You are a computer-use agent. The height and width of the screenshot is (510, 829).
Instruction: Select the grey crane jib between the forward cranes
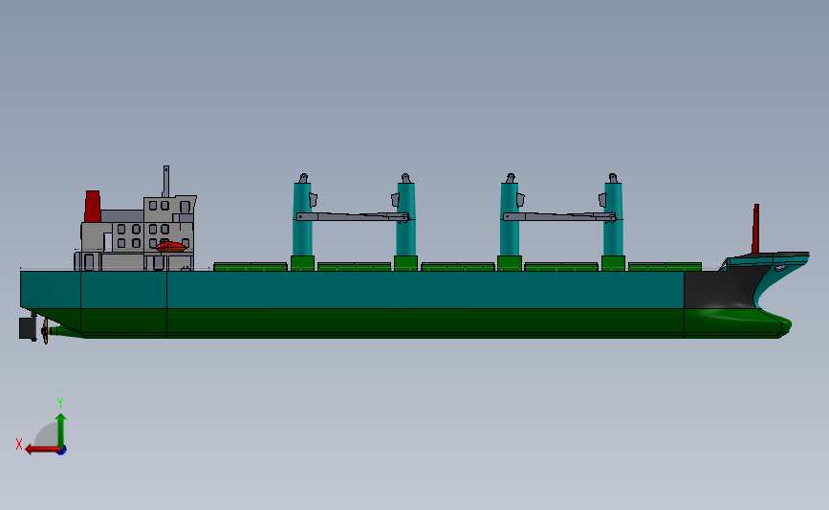point(559,216)
